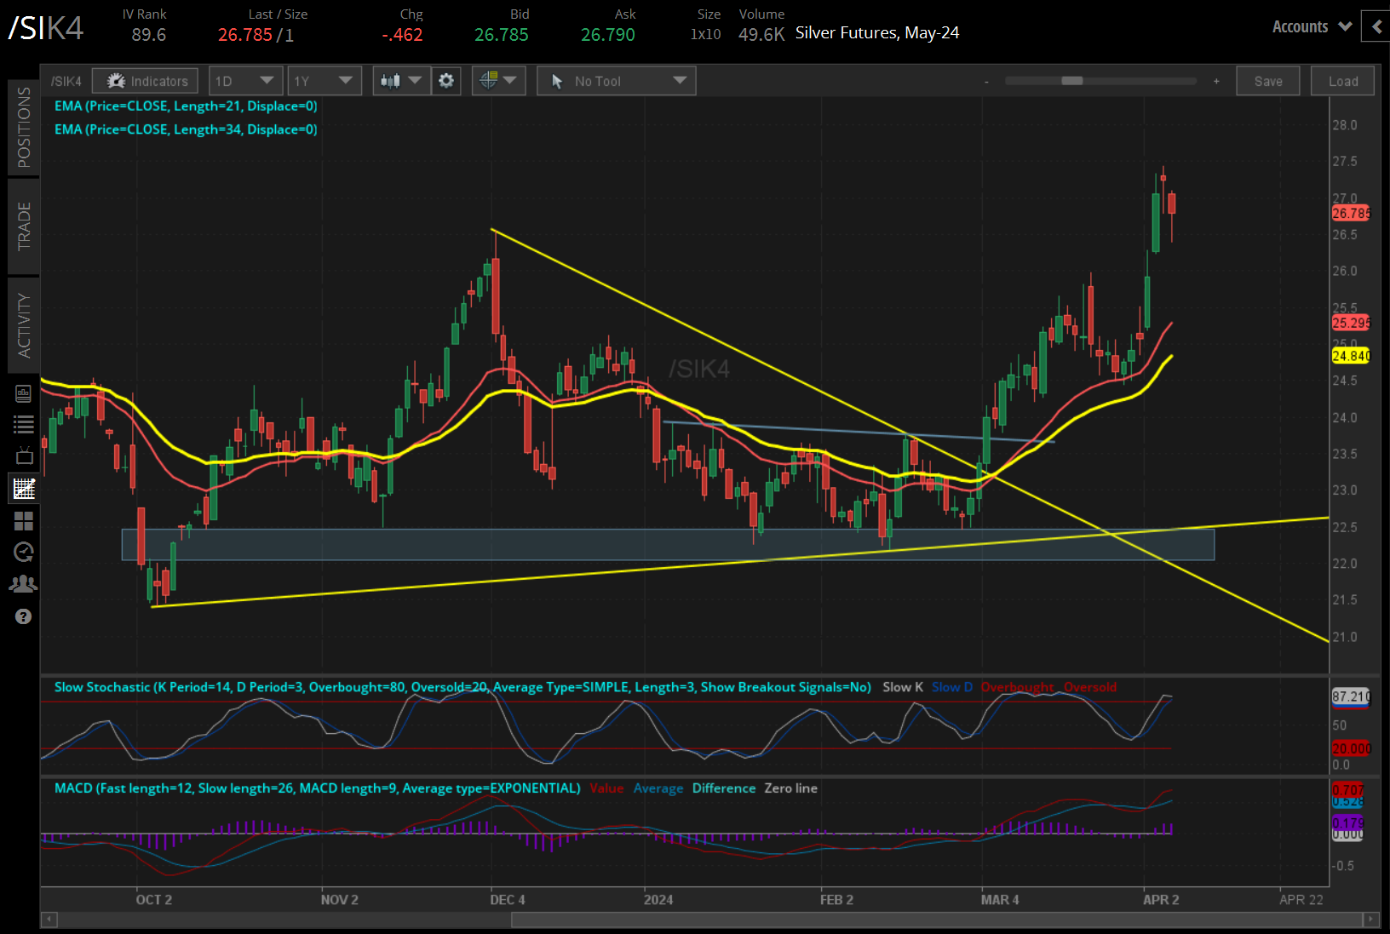The width and height of the screenshot is (1390, 934).
Task: Open the watchlist lines icon
Action: (24, 424)
